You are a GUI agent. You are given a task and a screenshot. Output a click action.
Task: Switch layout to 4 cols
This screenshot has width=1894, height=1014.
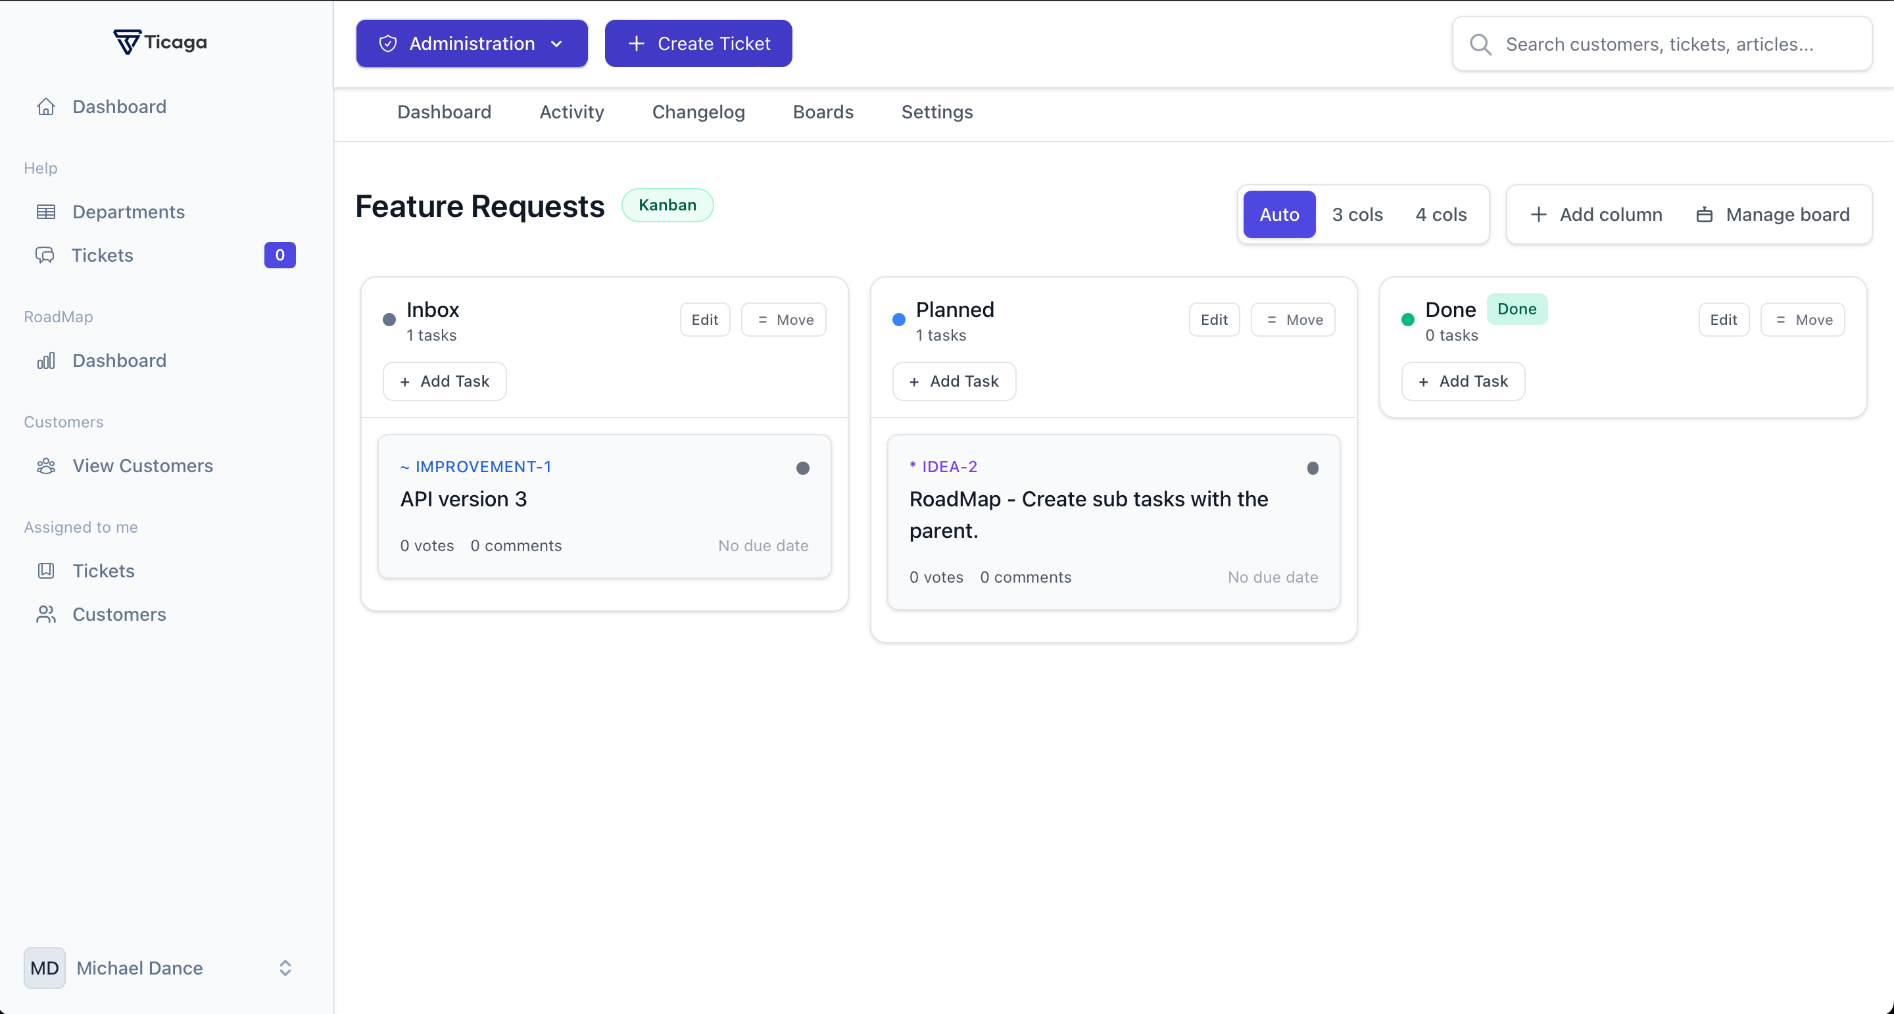click(1440, 214)
